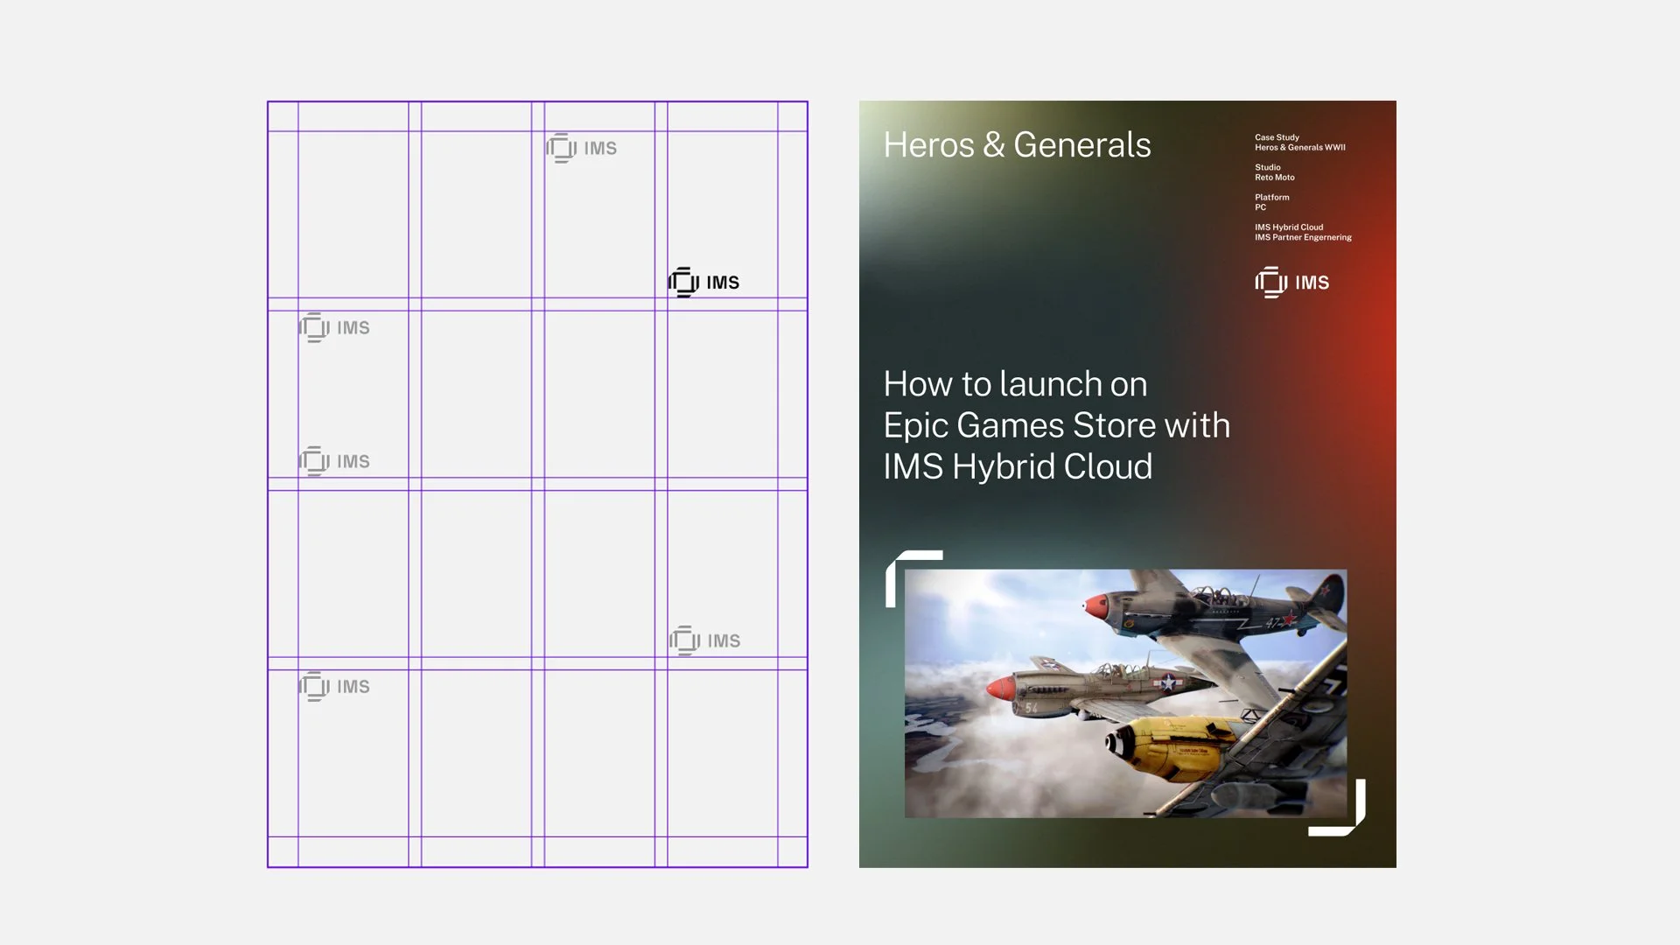Click the red-nosed plane with red star tail
The width and height of the screenshot is (1680, 945).
[x=1216, y=608]
